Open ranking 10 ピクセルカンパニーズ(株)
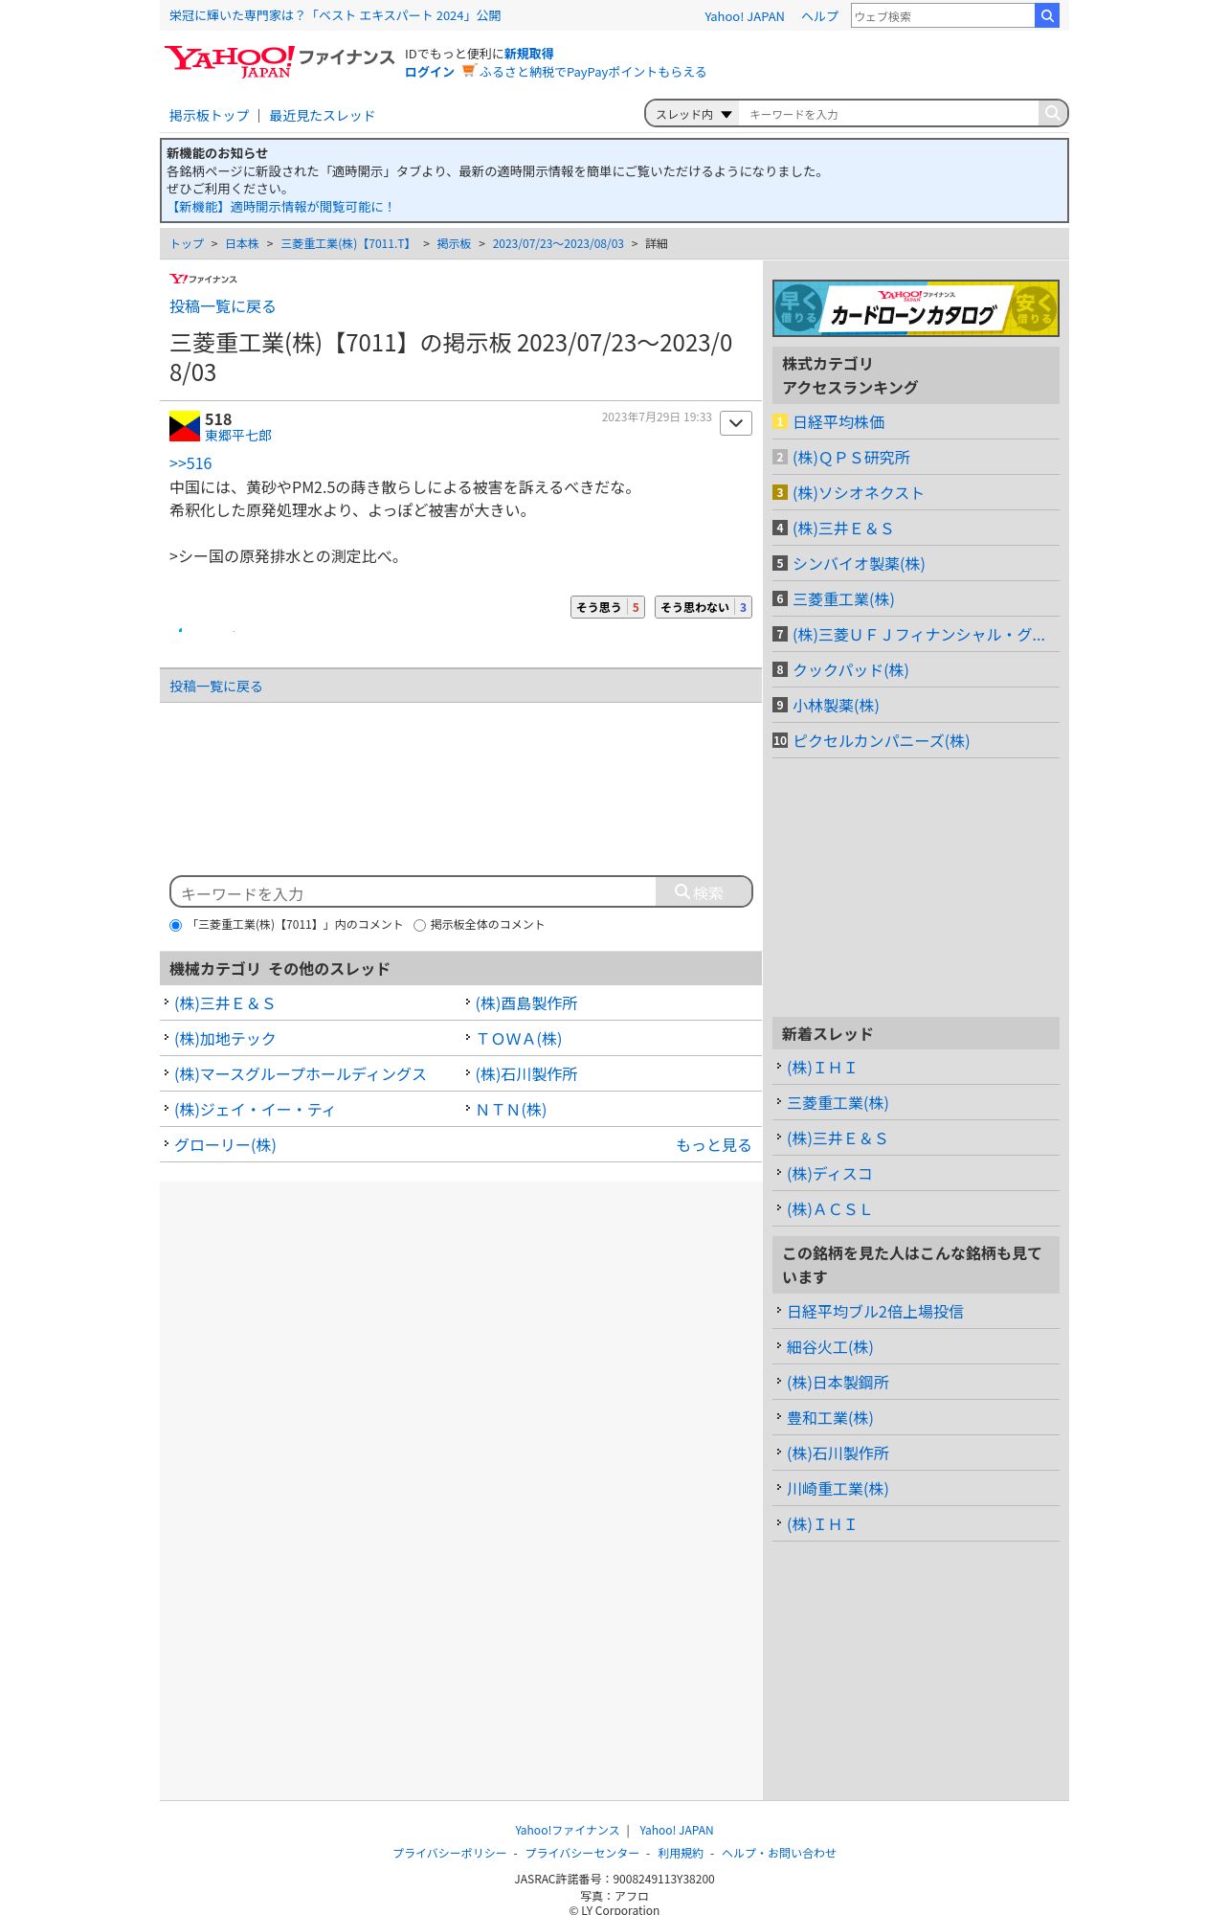This screenshot has height=1915, width=1229. (x=881, y=741)
